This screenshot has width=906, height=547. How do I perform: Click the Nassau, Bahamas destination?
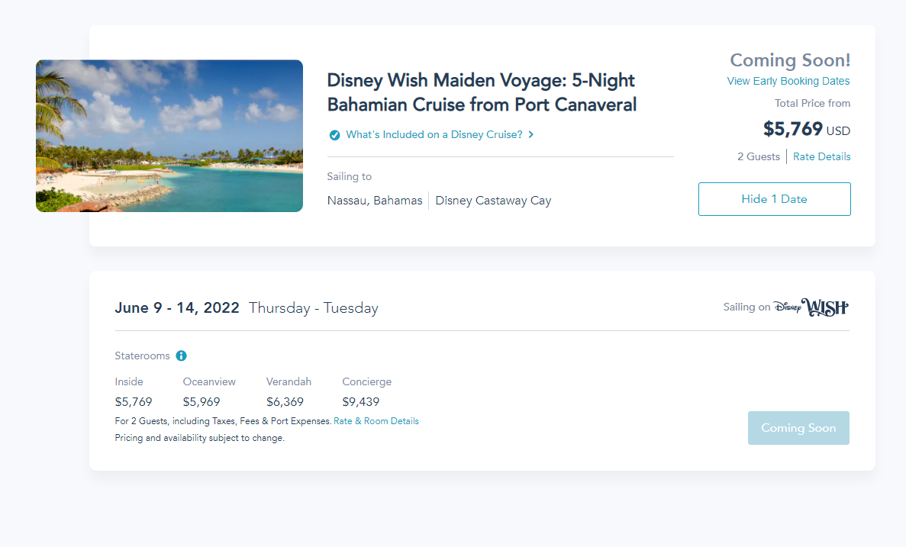click(374, 201)
